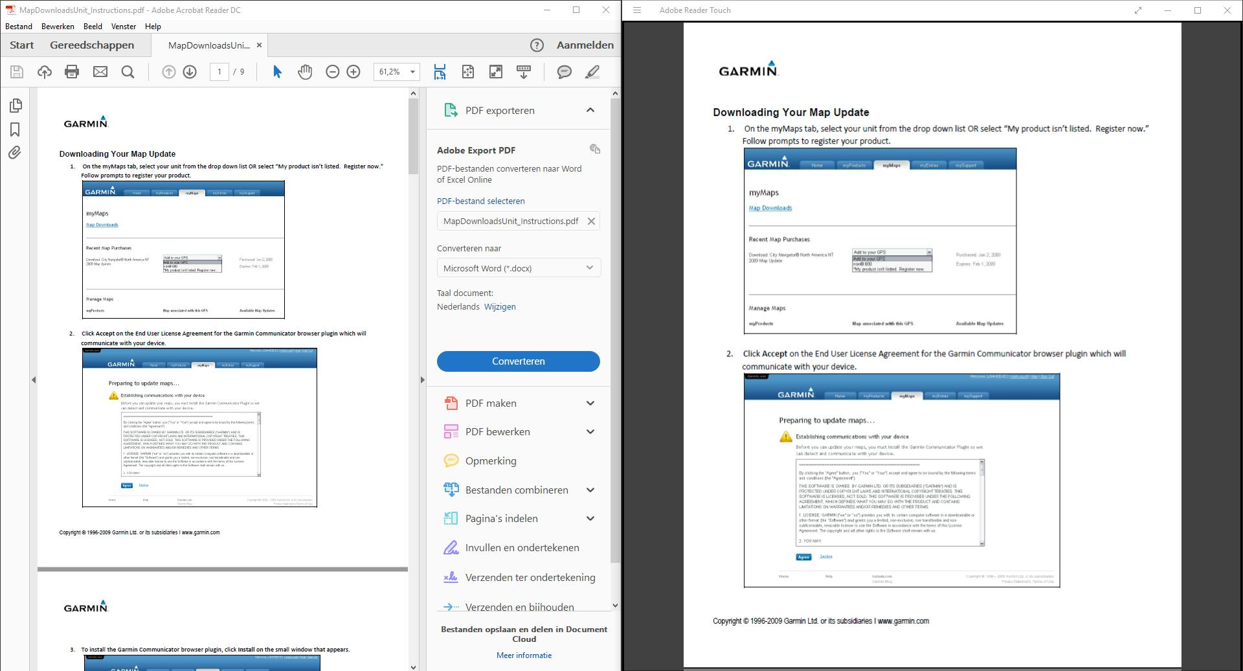Open the Bewerken menu
Image resolution: width=1243 pixels, height=671 pixels.
[58, 27]
